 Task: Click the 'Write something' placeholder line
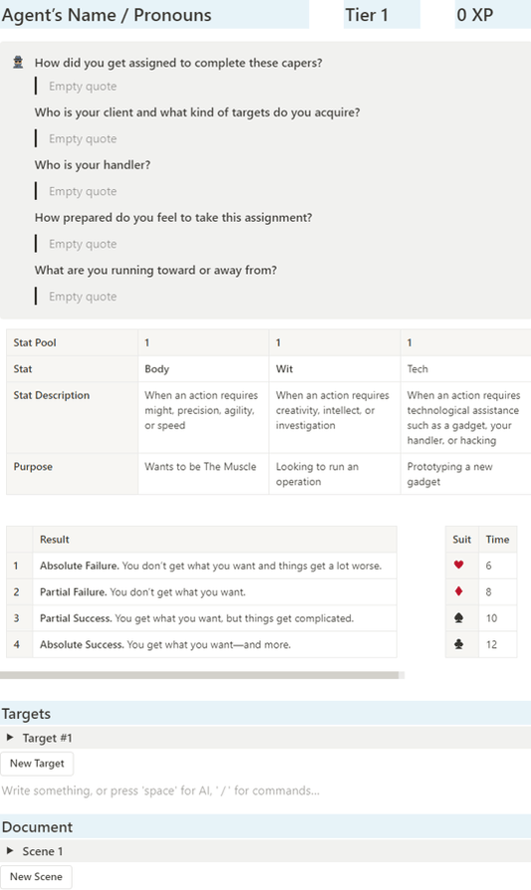(x=160, y=790)
